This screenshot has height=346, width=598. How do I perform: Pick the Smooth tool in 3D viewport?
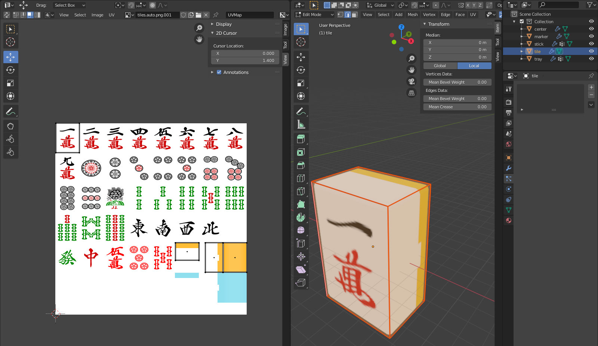point(301,230)
